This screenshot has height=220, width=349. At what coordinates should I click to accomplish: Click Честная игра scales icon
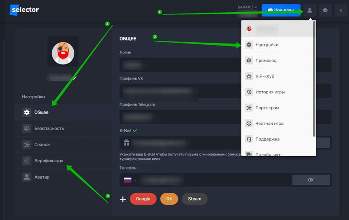click(x=249, y=123)
